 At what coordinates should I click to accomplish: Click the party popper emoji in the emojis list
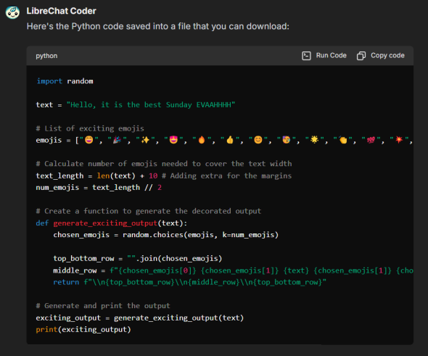pos(117,140)
